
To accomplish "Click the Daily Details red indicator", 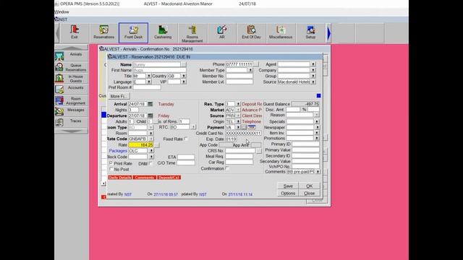I will point(120,178).
